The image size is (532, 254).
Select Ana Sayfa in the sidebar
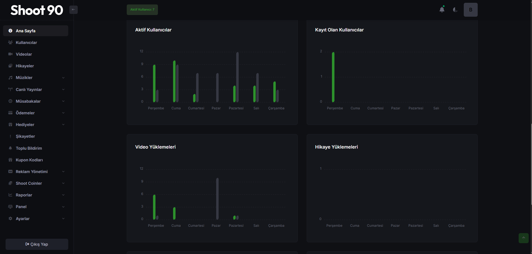pos(36,31)
